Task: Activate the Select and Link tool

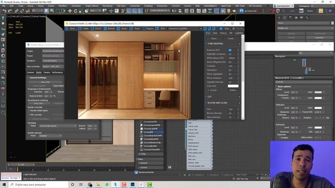Action: click(x=16, y=10)
